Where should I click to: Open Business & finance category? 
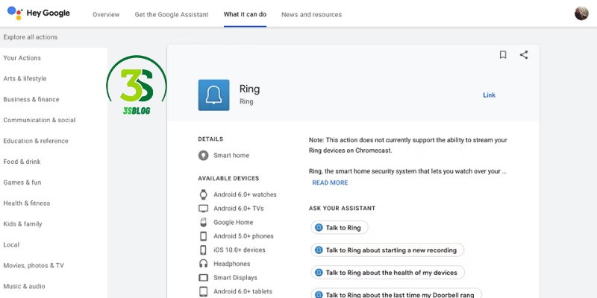[x=31, y=99]
